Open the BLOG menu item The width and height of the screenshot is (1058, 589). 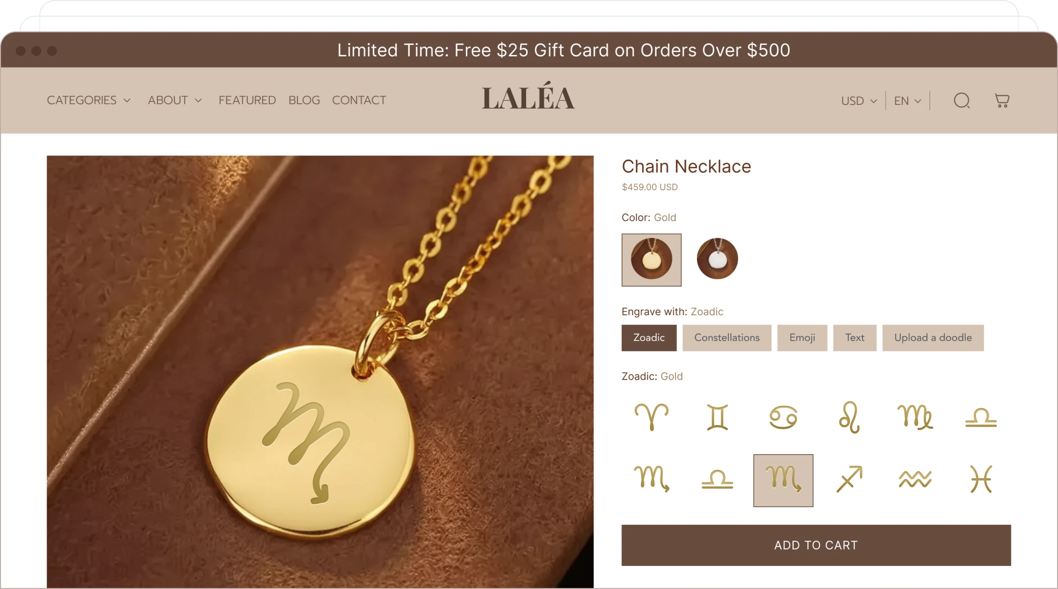(304, 100)
